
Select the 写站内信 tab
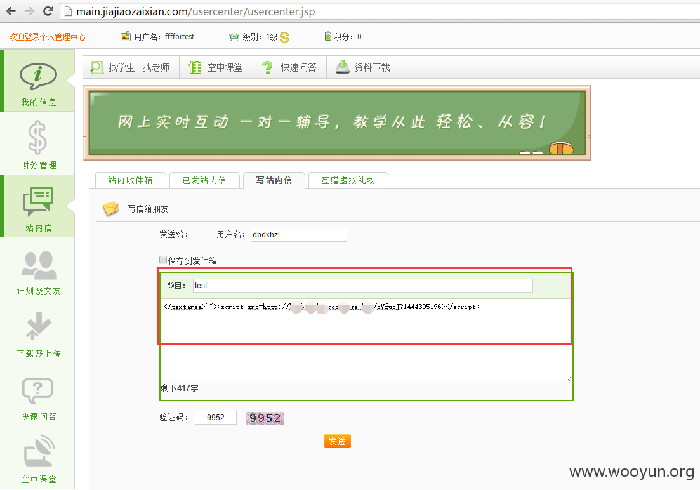[x=274, y=180]
